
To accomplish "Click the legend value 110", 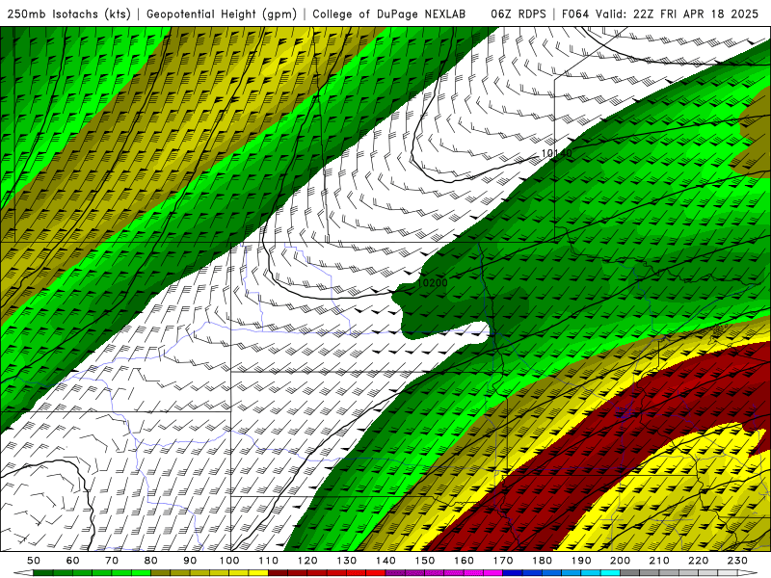I will point(269,561).
